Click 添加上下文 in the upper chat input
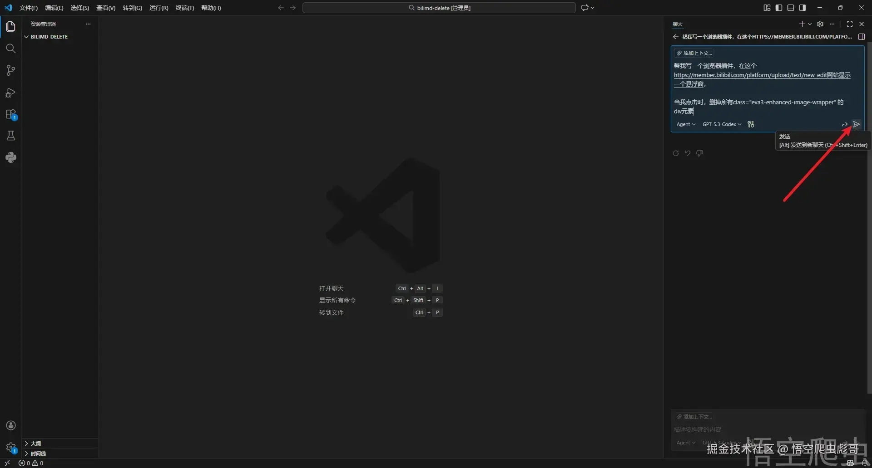 694,53
